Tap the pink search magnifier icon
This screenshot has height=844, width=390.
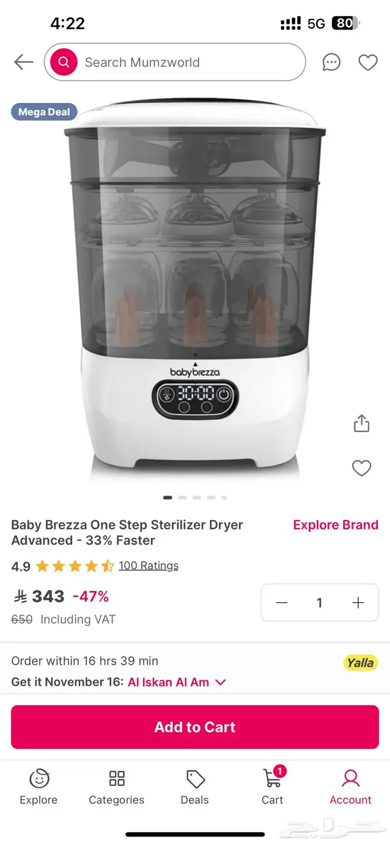(x=64, y=62)
